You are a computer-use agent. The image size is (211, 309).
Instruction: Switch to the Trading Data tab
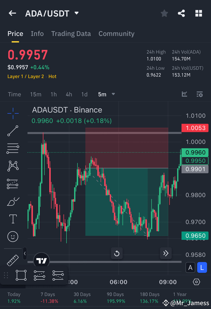click(x=71, y=34)
